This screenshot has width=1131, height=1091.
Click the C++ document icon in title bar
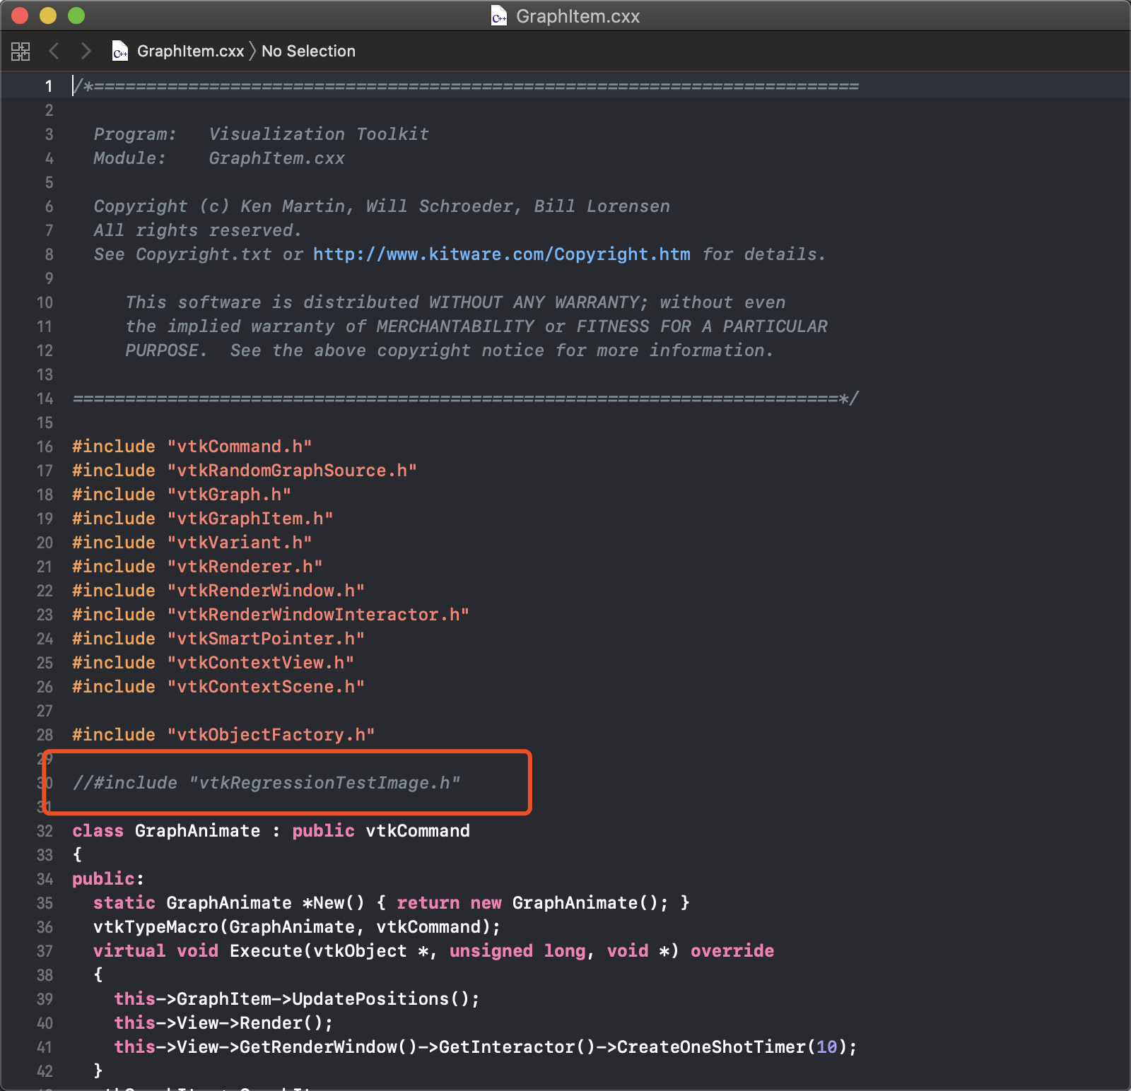pos(499,16)
